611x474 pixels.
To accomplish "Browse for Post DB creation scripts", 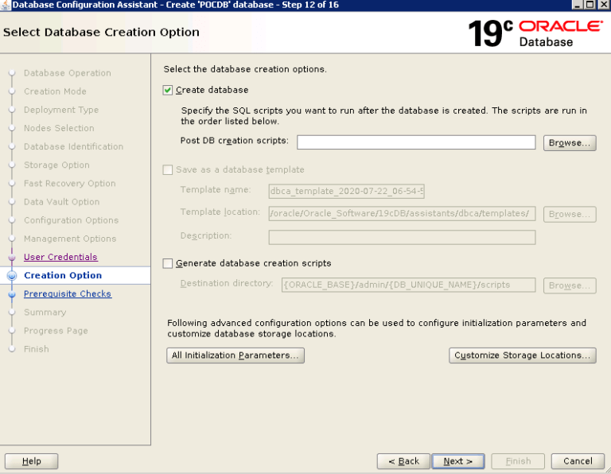I will point(570,143).
